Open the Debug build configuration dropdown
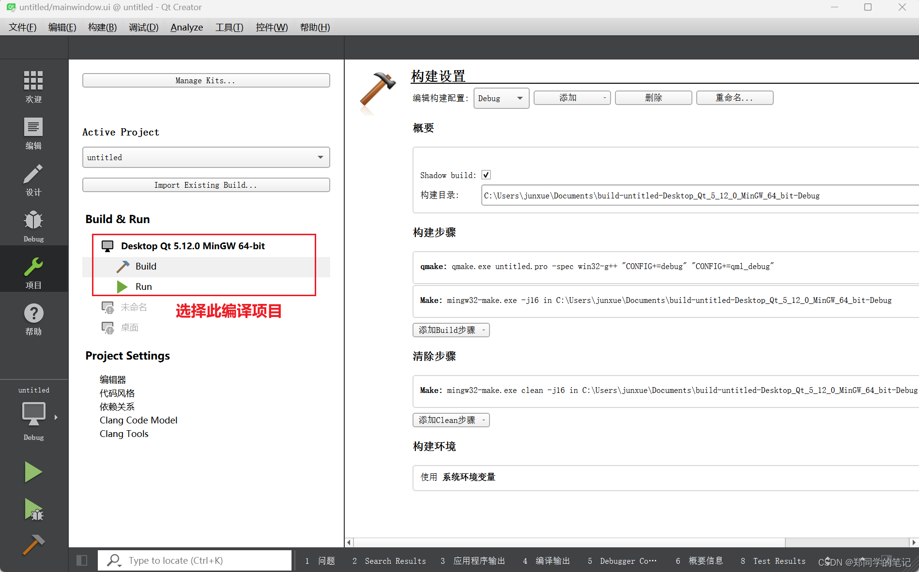 pyautogui.click(x=501, y=98)
